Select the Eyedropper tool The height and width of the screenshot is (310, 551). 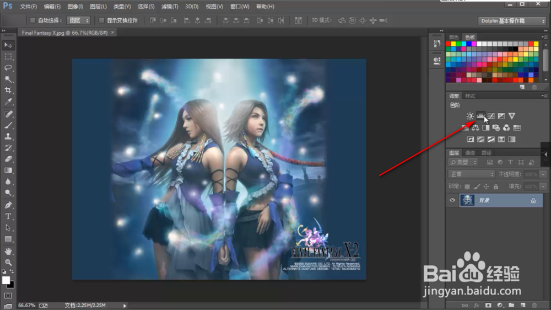8,101
